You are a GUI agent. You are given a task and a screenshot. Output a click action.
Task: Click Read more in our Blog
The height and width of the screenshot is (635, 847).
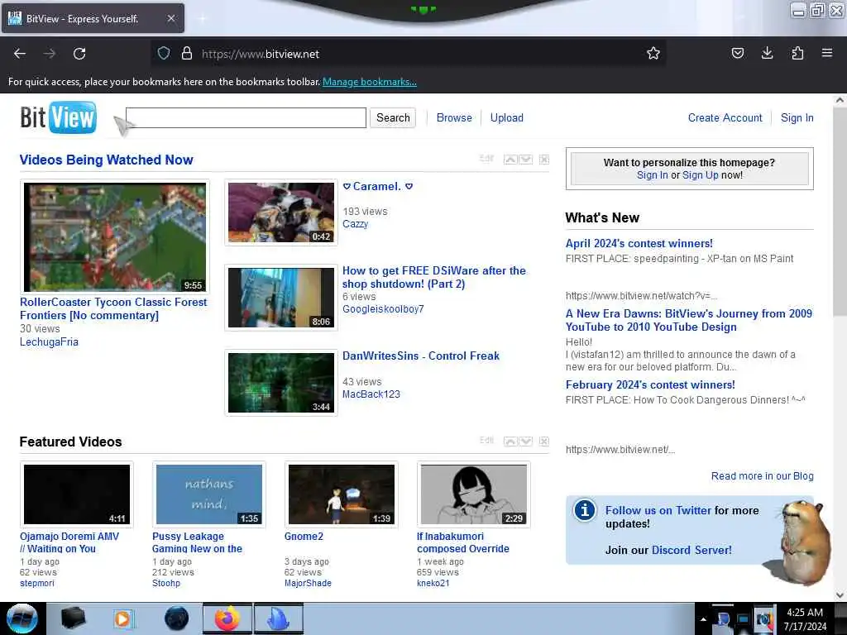pos(762,475)
